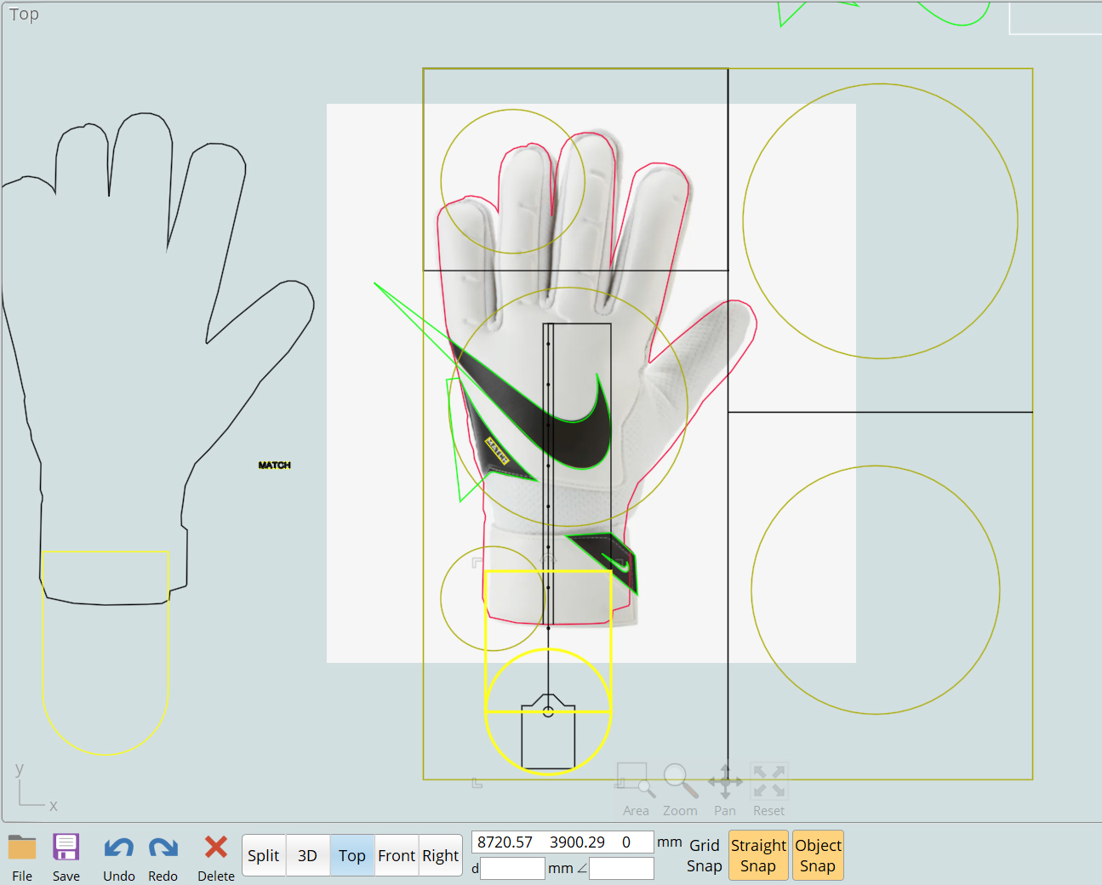Toggle Straight Snap off
Viewport: 1102px width, 885px height.
(758, 855)
